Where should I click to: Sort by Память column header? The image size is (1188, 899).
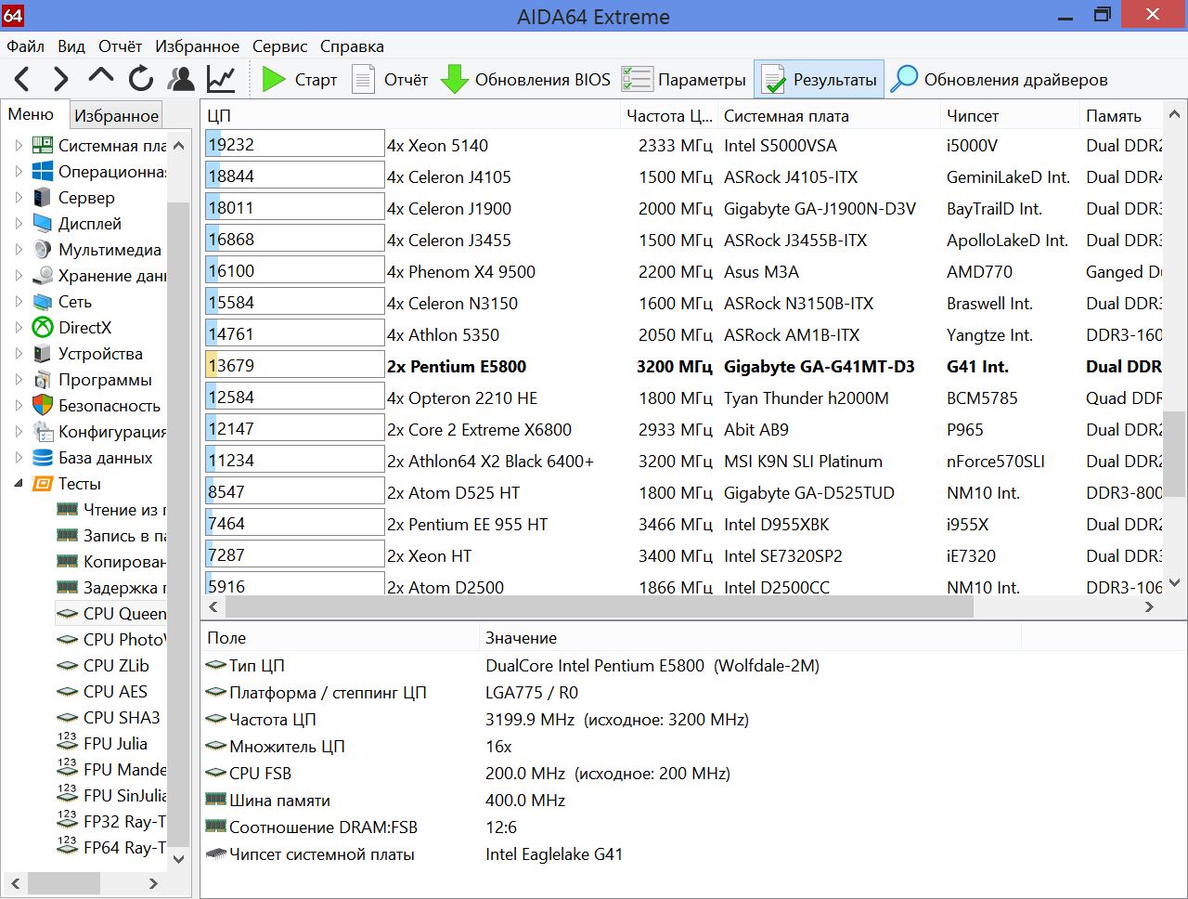[x=1121, y=116]
